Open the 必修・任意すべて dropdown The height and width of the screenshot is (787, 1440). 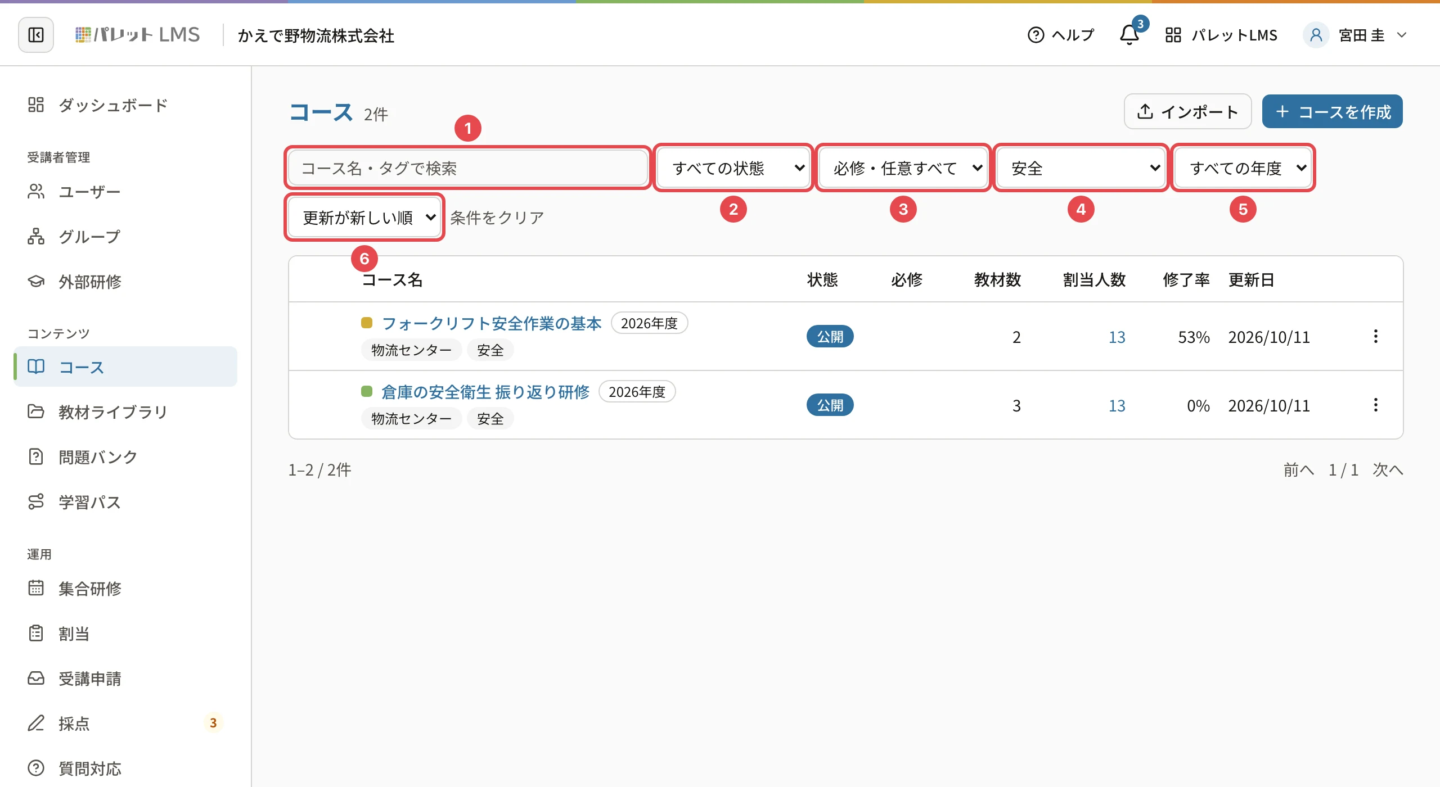click(x=903, y=168)
